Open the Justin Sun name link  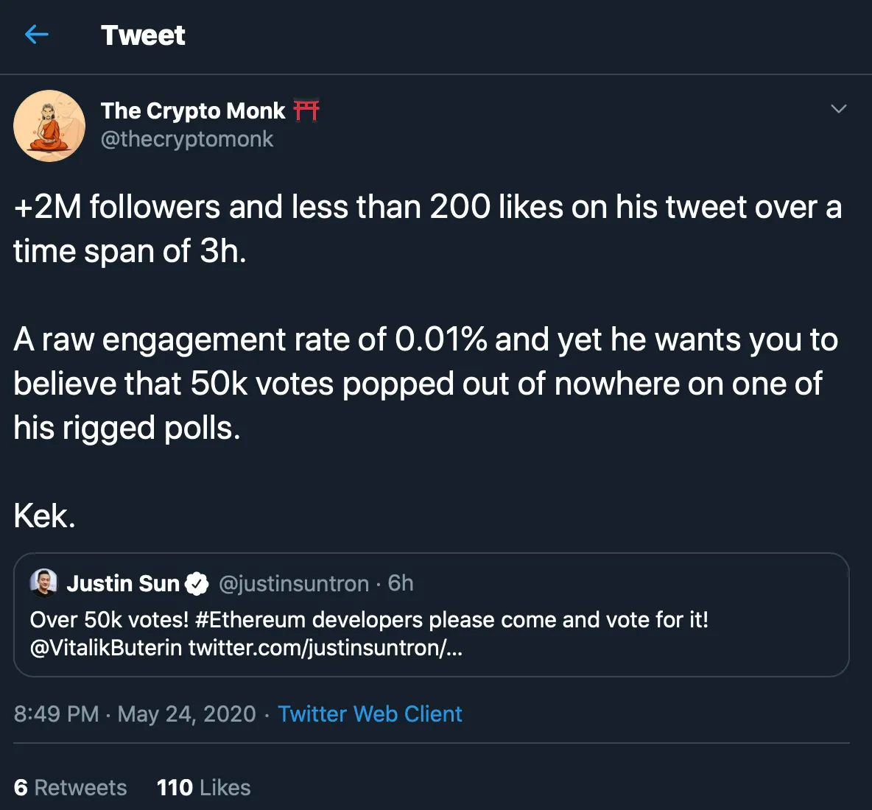pos(123,584)
